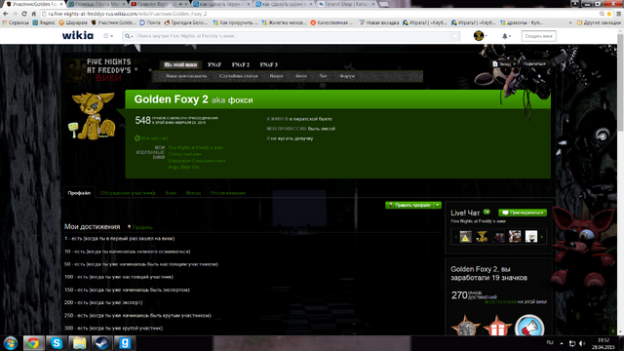The height and width of the screenshot is (351, 624).
Task: Open Angry Birds Wiki favorite link
Action: [x=183, y=167]
